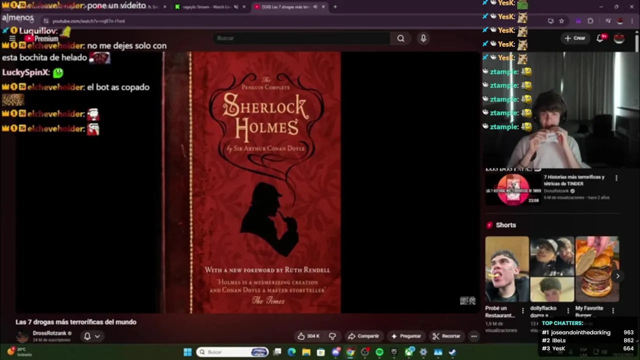
Task: Open browser extensions puzzle icon
Action: tap(590, 21)
